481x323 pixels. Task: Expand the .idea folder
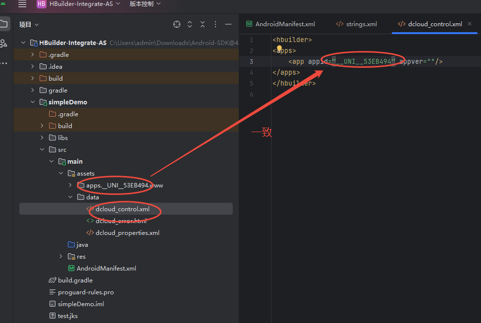(x=33, y=66)
